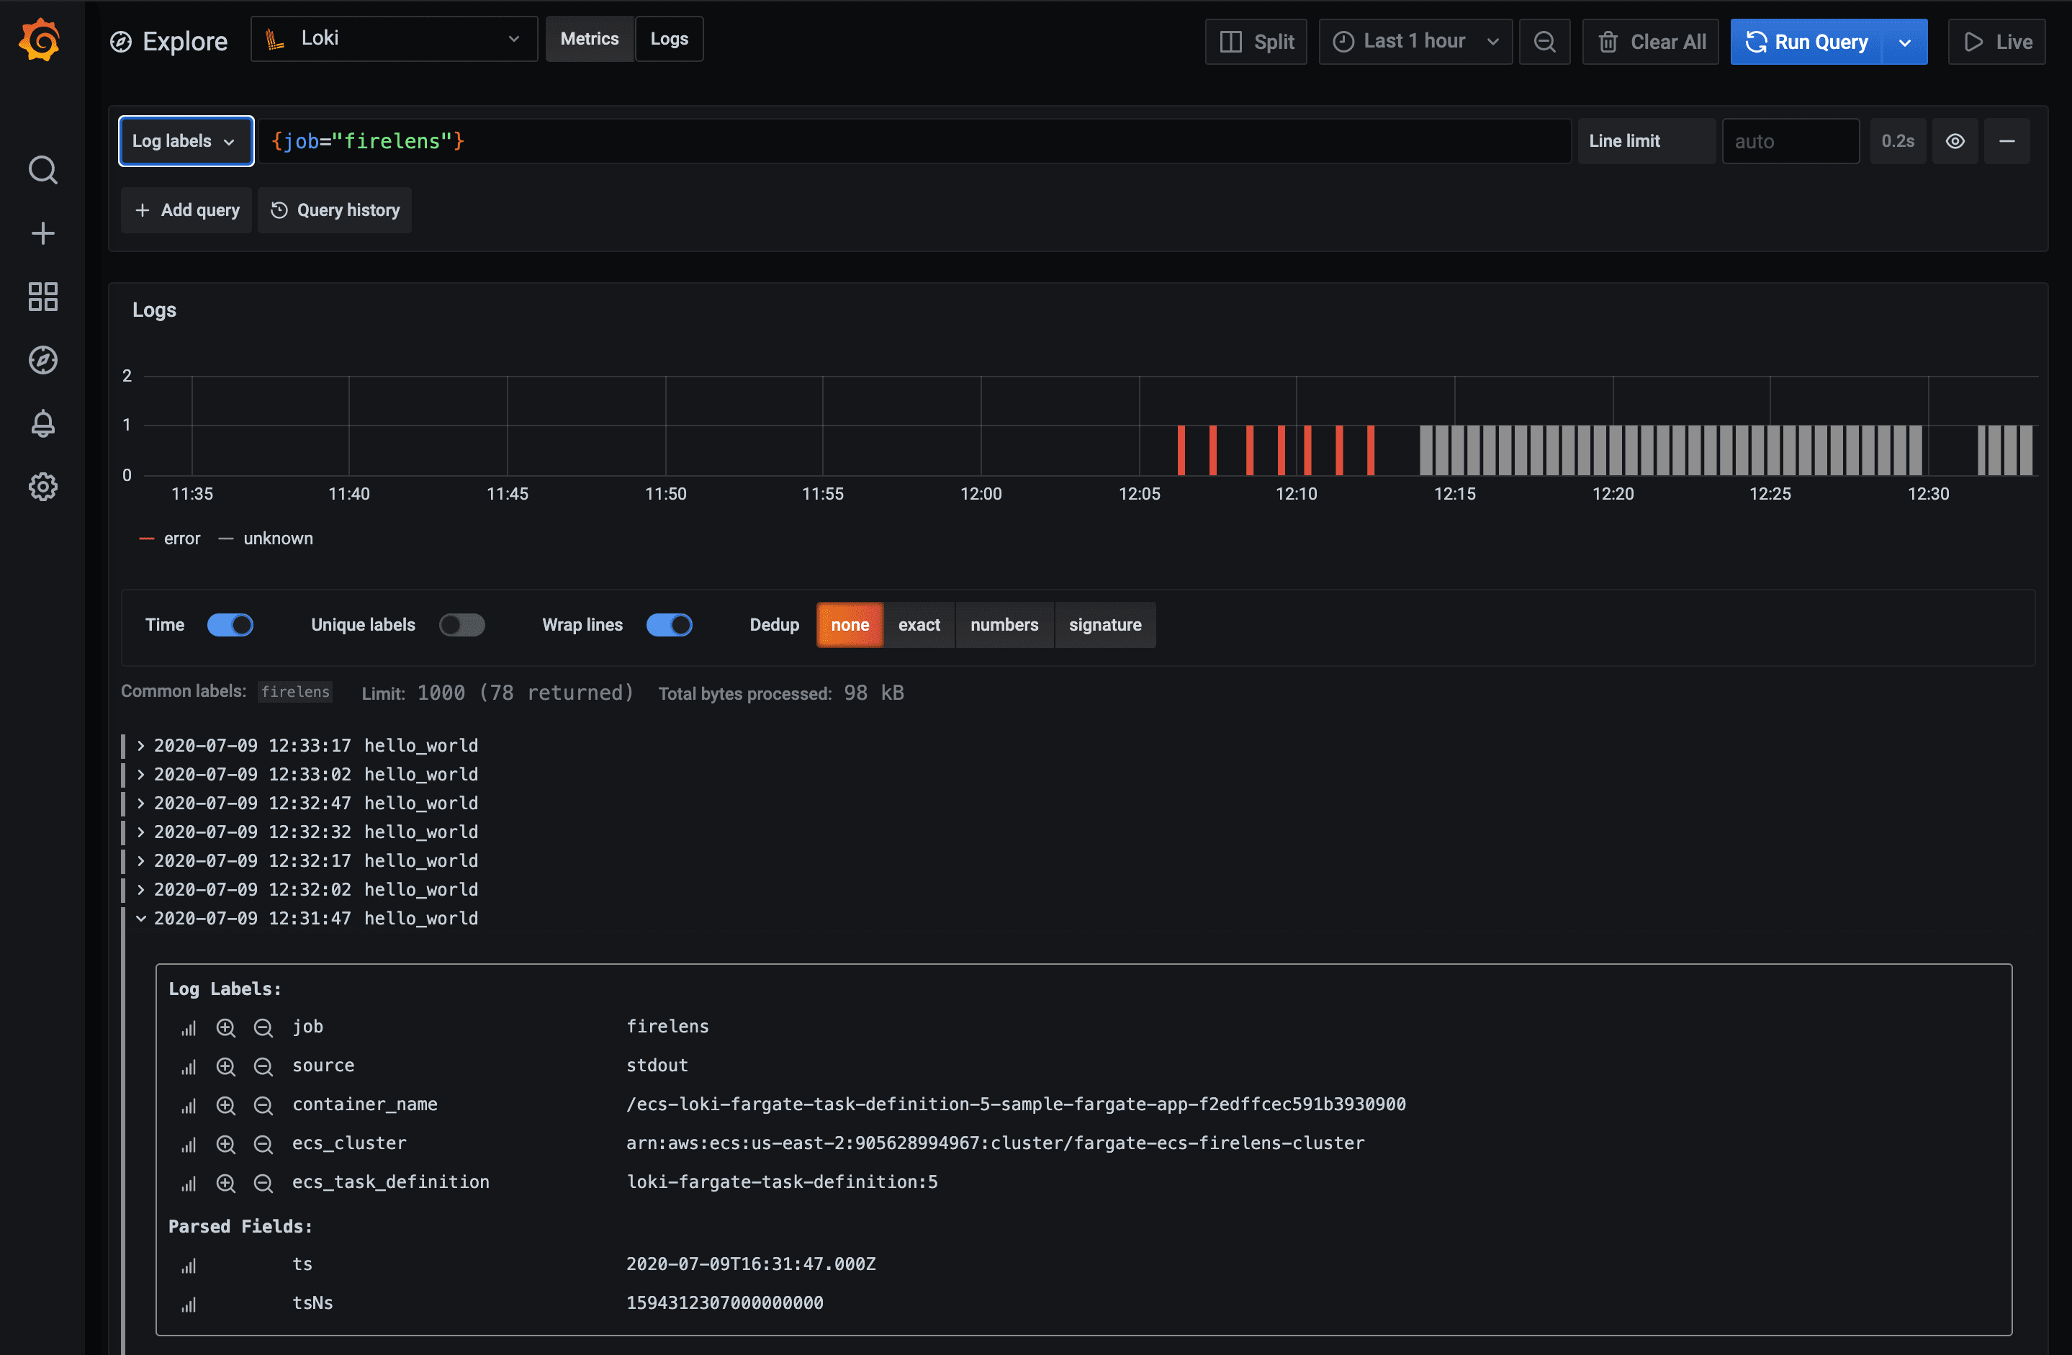Open the Loki datasource dropdown
The image size is (2072, 1355).
(x=394, y=38)
